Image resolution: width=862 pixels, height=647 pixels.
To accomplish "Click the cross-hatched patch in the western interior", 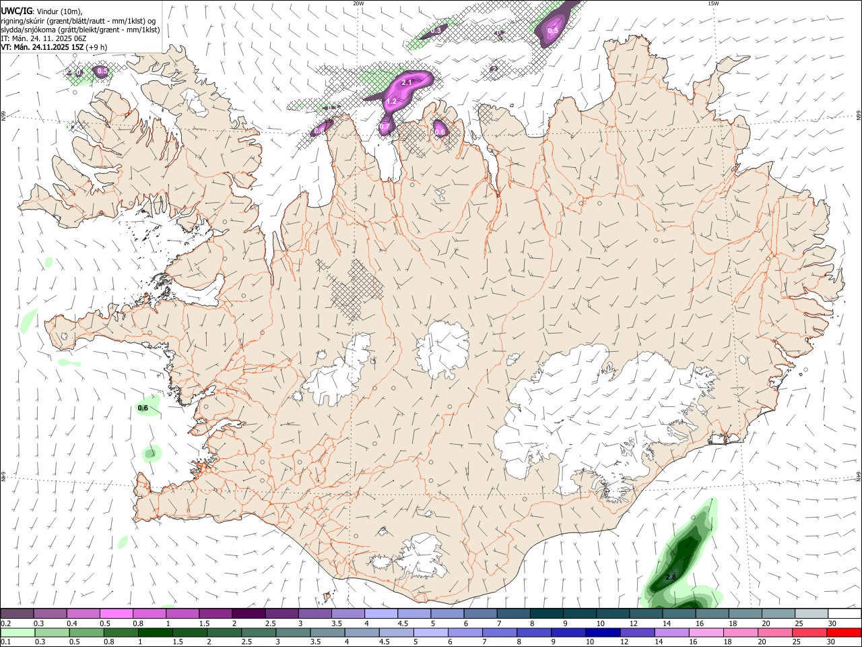I will 356,290.
